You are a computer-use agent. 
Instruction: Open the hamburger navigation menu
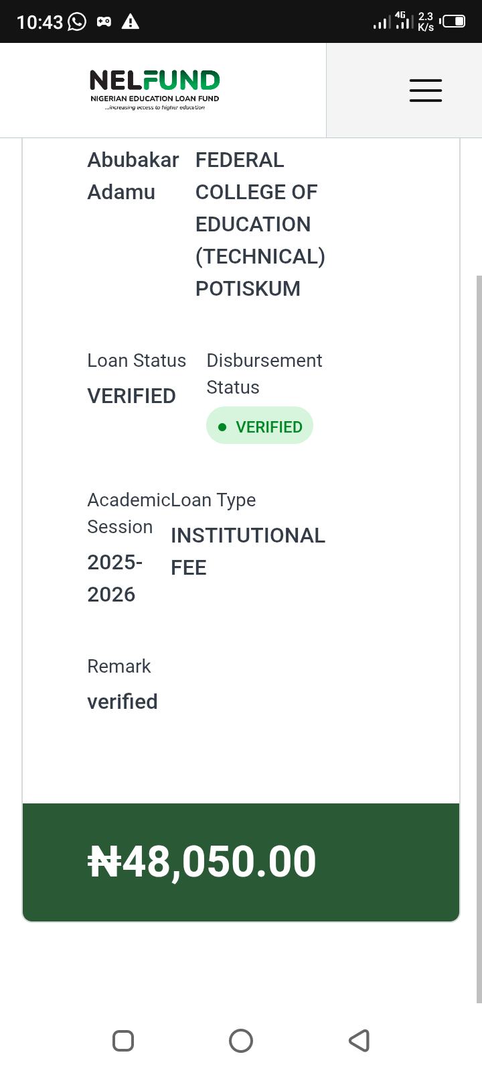[426, 91]
